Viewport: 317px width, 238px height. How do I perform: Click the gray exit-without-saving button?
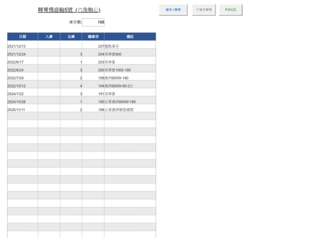(x=204, y=10)
